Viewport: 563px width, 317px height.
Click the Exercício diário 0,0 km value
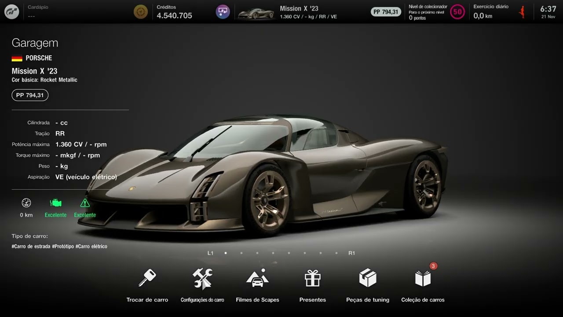[x=483, y=16]
